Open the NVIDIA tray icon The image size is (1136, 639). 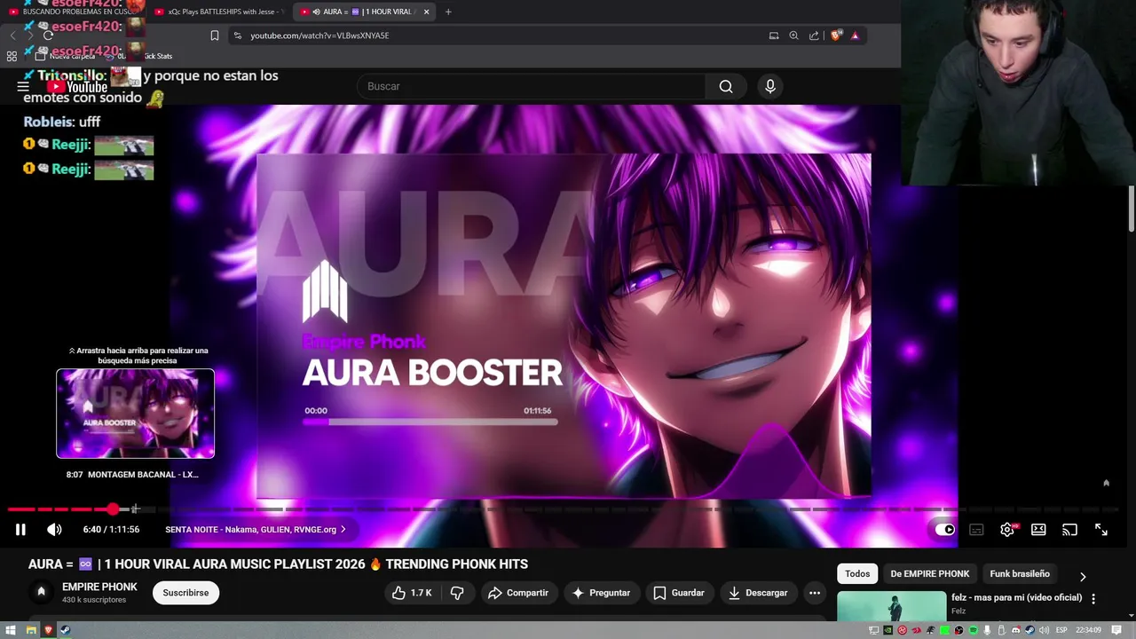[x=888, y=630]
